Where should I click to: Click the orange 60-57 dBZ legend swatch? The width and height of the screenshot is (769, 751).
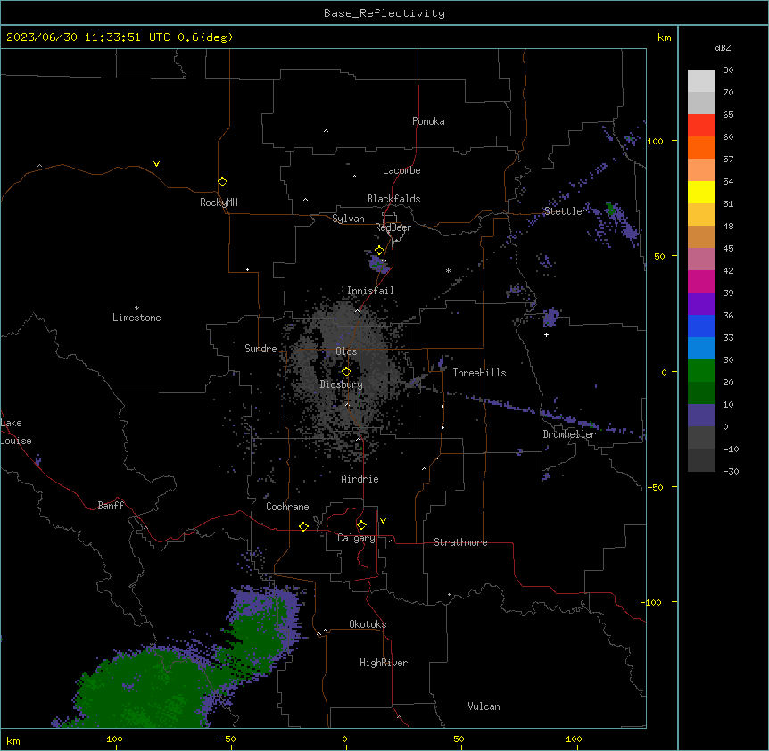[701, 147]
